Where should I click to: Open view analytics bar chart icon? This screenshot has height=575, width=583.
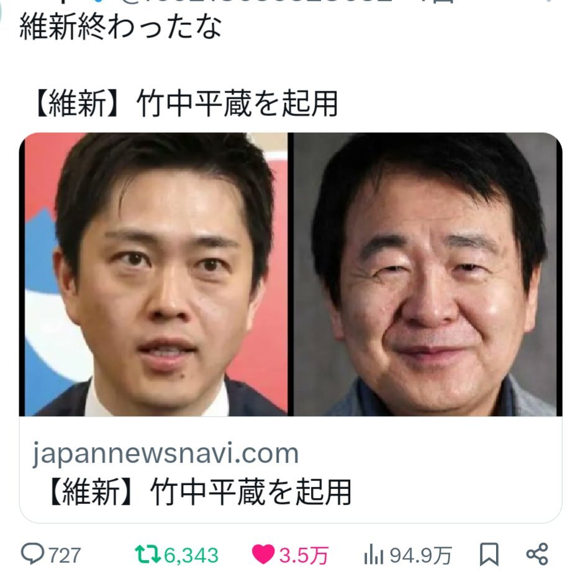point(374,555)
